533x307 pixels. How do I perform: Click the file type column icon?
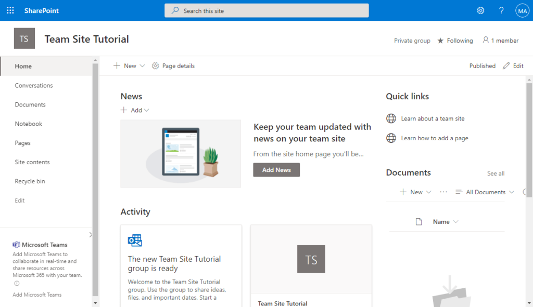pos(419,221)
